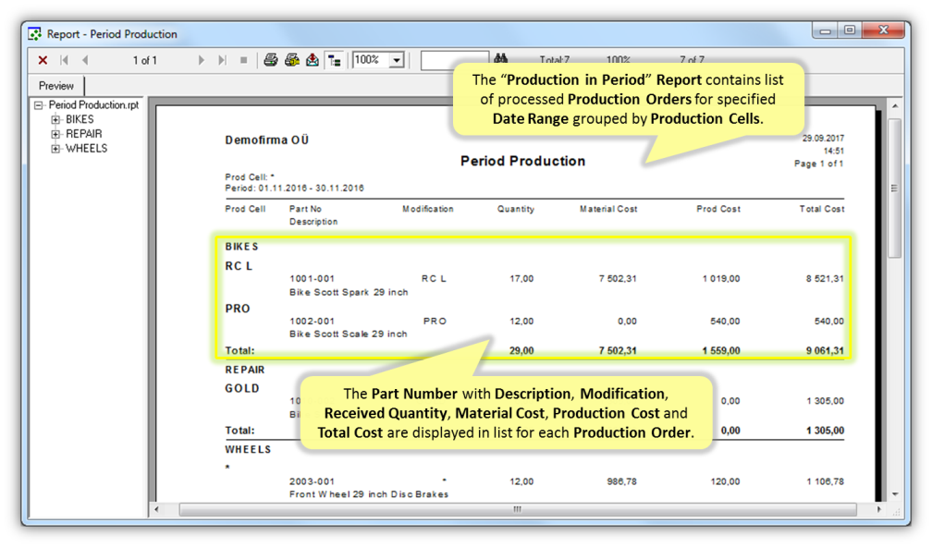This screenshot has height=547, width=932.
Task: Select the Preview tab
Action: pyautogui.click(x=55, y=86)
